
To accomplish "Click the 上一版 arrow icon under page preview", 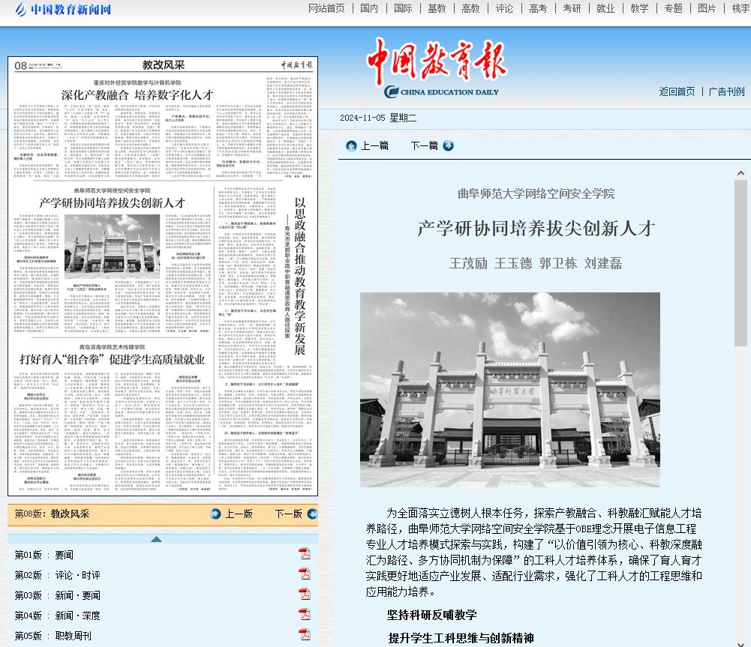I will (x=215, y=514).
